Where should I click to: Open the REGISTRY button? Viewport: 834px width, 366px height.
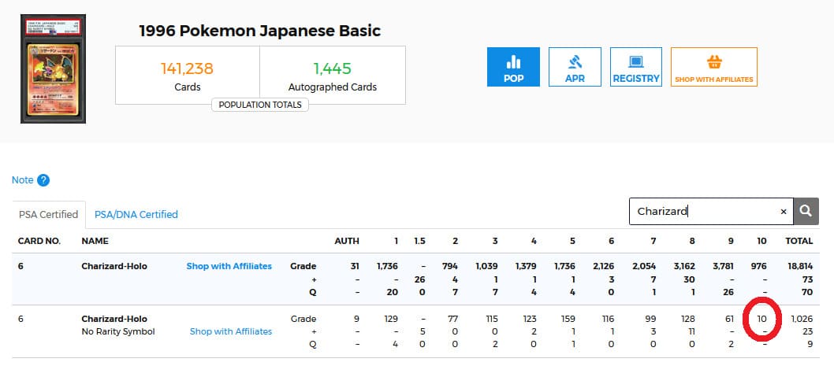pyautogui.click(x=636, y=67)
